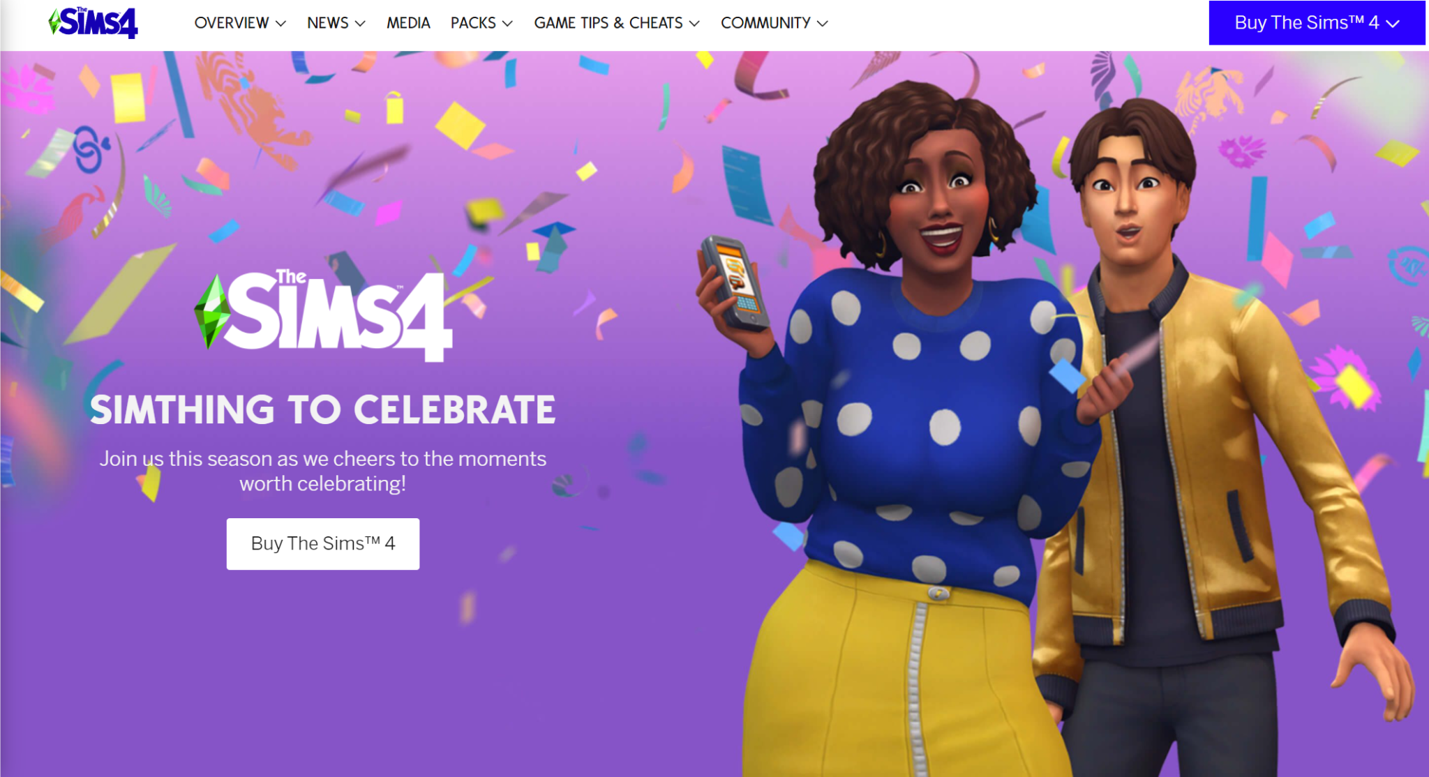Screen dimensions: 1429x777
Task: Open the Media menu item
Action: click(x=408, y=23)
